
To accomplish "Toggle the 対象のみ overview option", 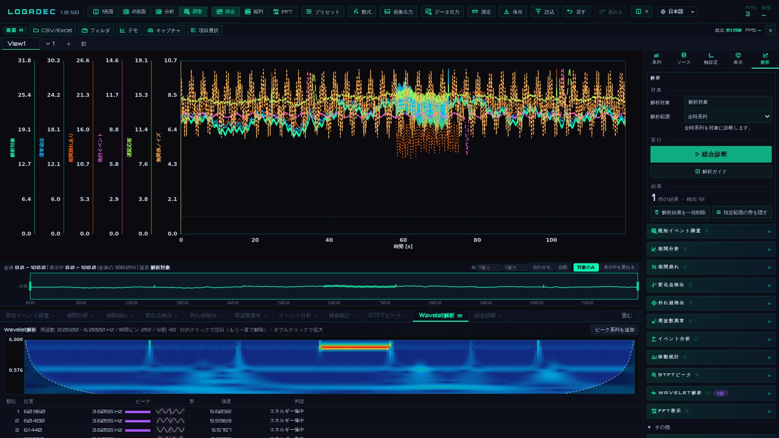I will click(x=586, y=267).
